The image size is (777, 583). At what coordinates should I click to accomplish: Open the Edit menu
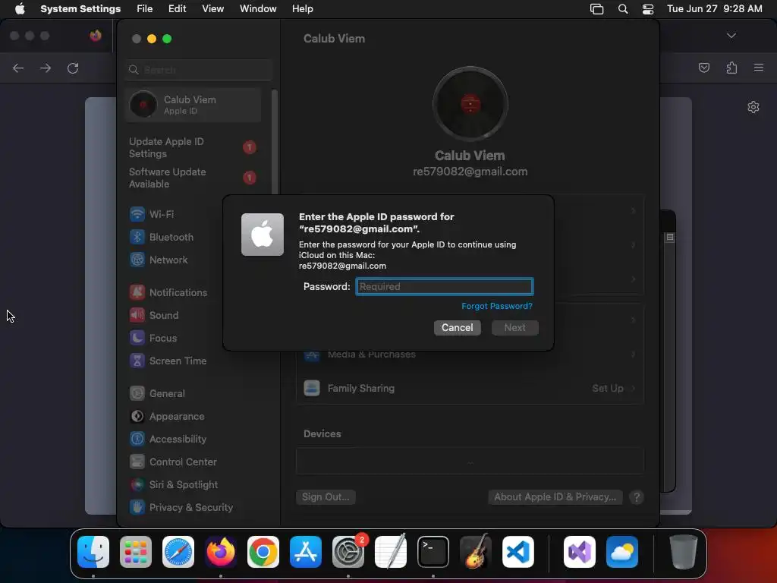177,9
